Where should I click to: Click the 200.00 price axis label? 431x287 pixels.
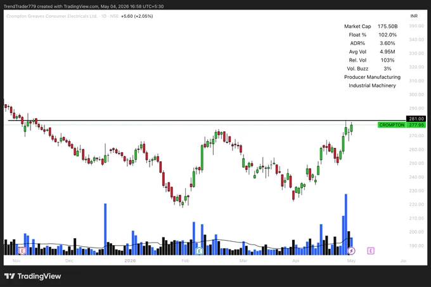[416, 232]
